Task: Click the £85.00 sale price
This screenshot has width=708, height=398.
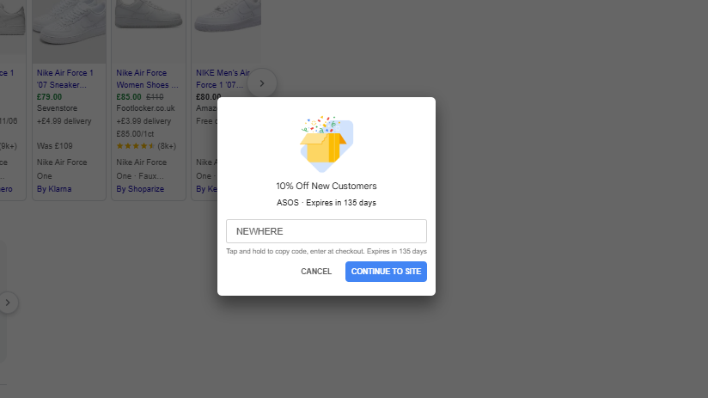Action: click(129, 96)
